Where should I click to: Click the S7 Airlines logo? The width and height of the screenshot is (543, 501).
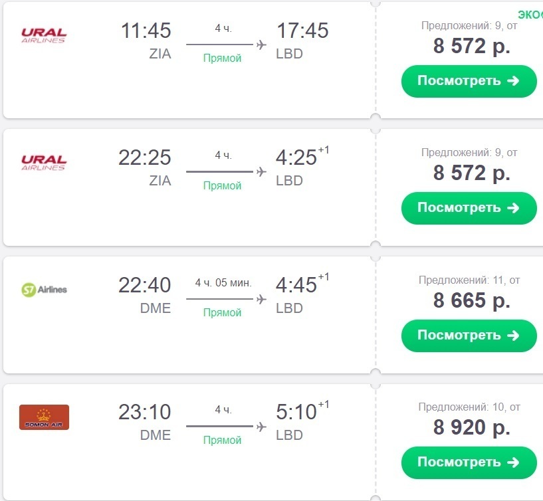[44, 290]
